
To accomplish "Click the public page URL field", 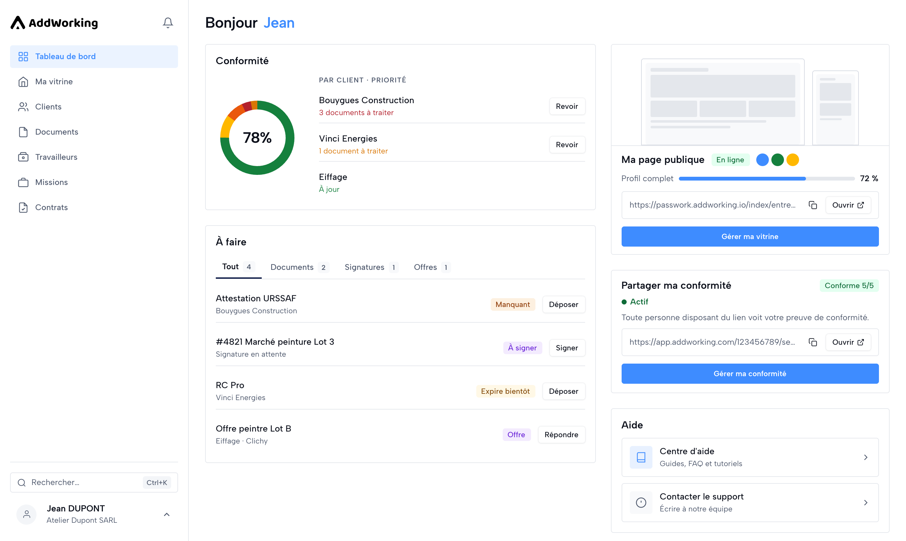I will (750, 205).
